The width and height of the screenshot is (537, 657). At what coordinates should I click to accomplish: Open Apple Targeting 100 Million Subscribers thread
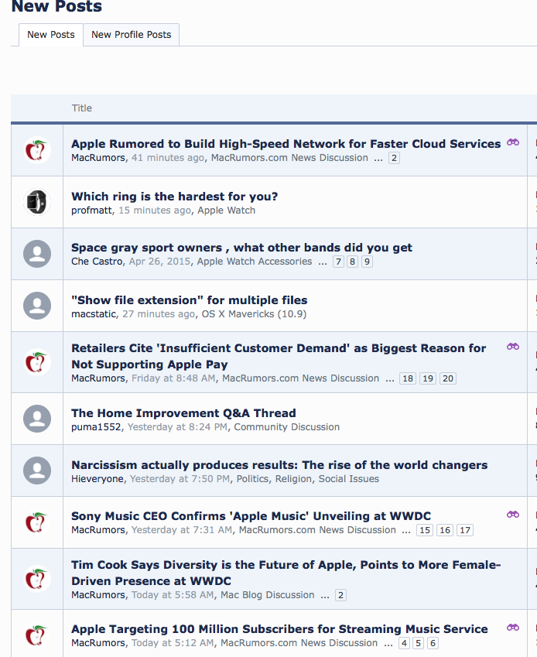coord(279,629)
